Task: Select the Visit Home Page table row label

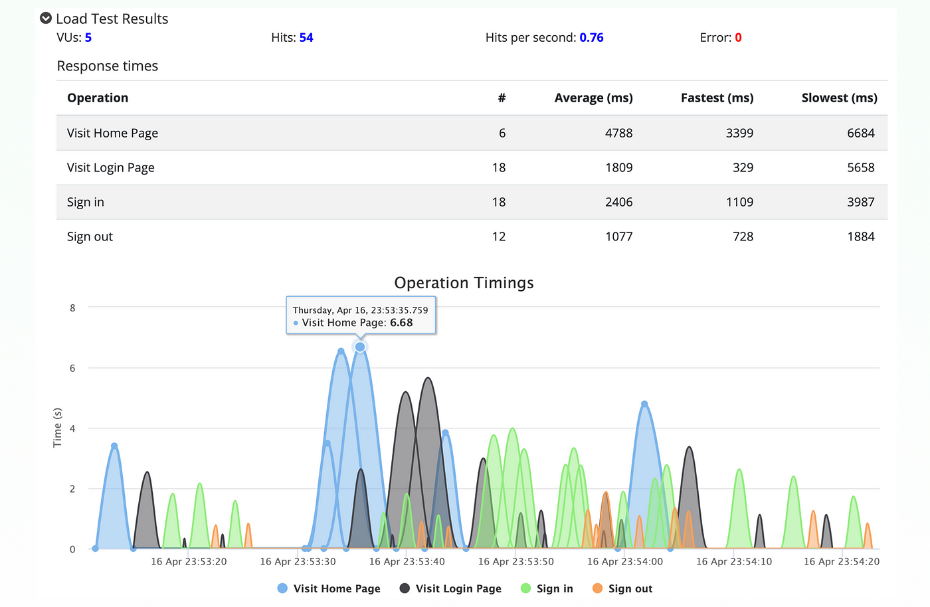Action: (x=112, y=133)
